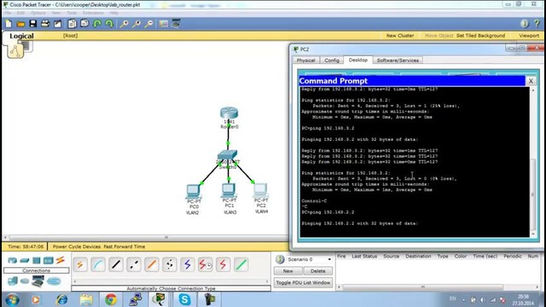Screen dimensions: 546x307
Task: Select the orange Fiber cable icon
Action: point(152,265)
